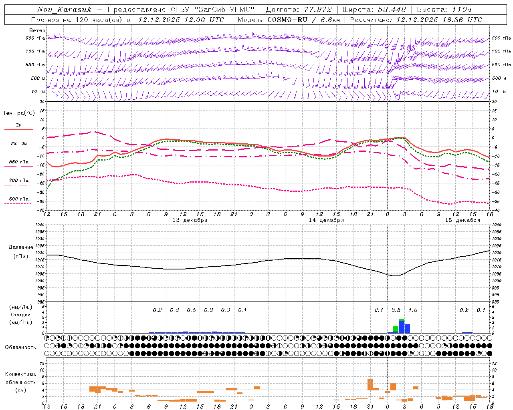Click the Облачность cloudiness label
The width and height of the screenshot is (513, 410).
tap(20, 347)
